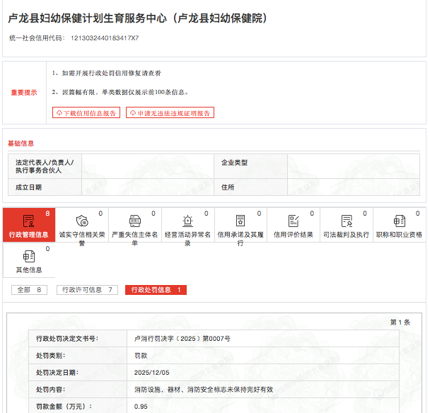
Task: Click the 卢龙县妇幼保健计划生育服务中心 page title
Action: point(137,18)
